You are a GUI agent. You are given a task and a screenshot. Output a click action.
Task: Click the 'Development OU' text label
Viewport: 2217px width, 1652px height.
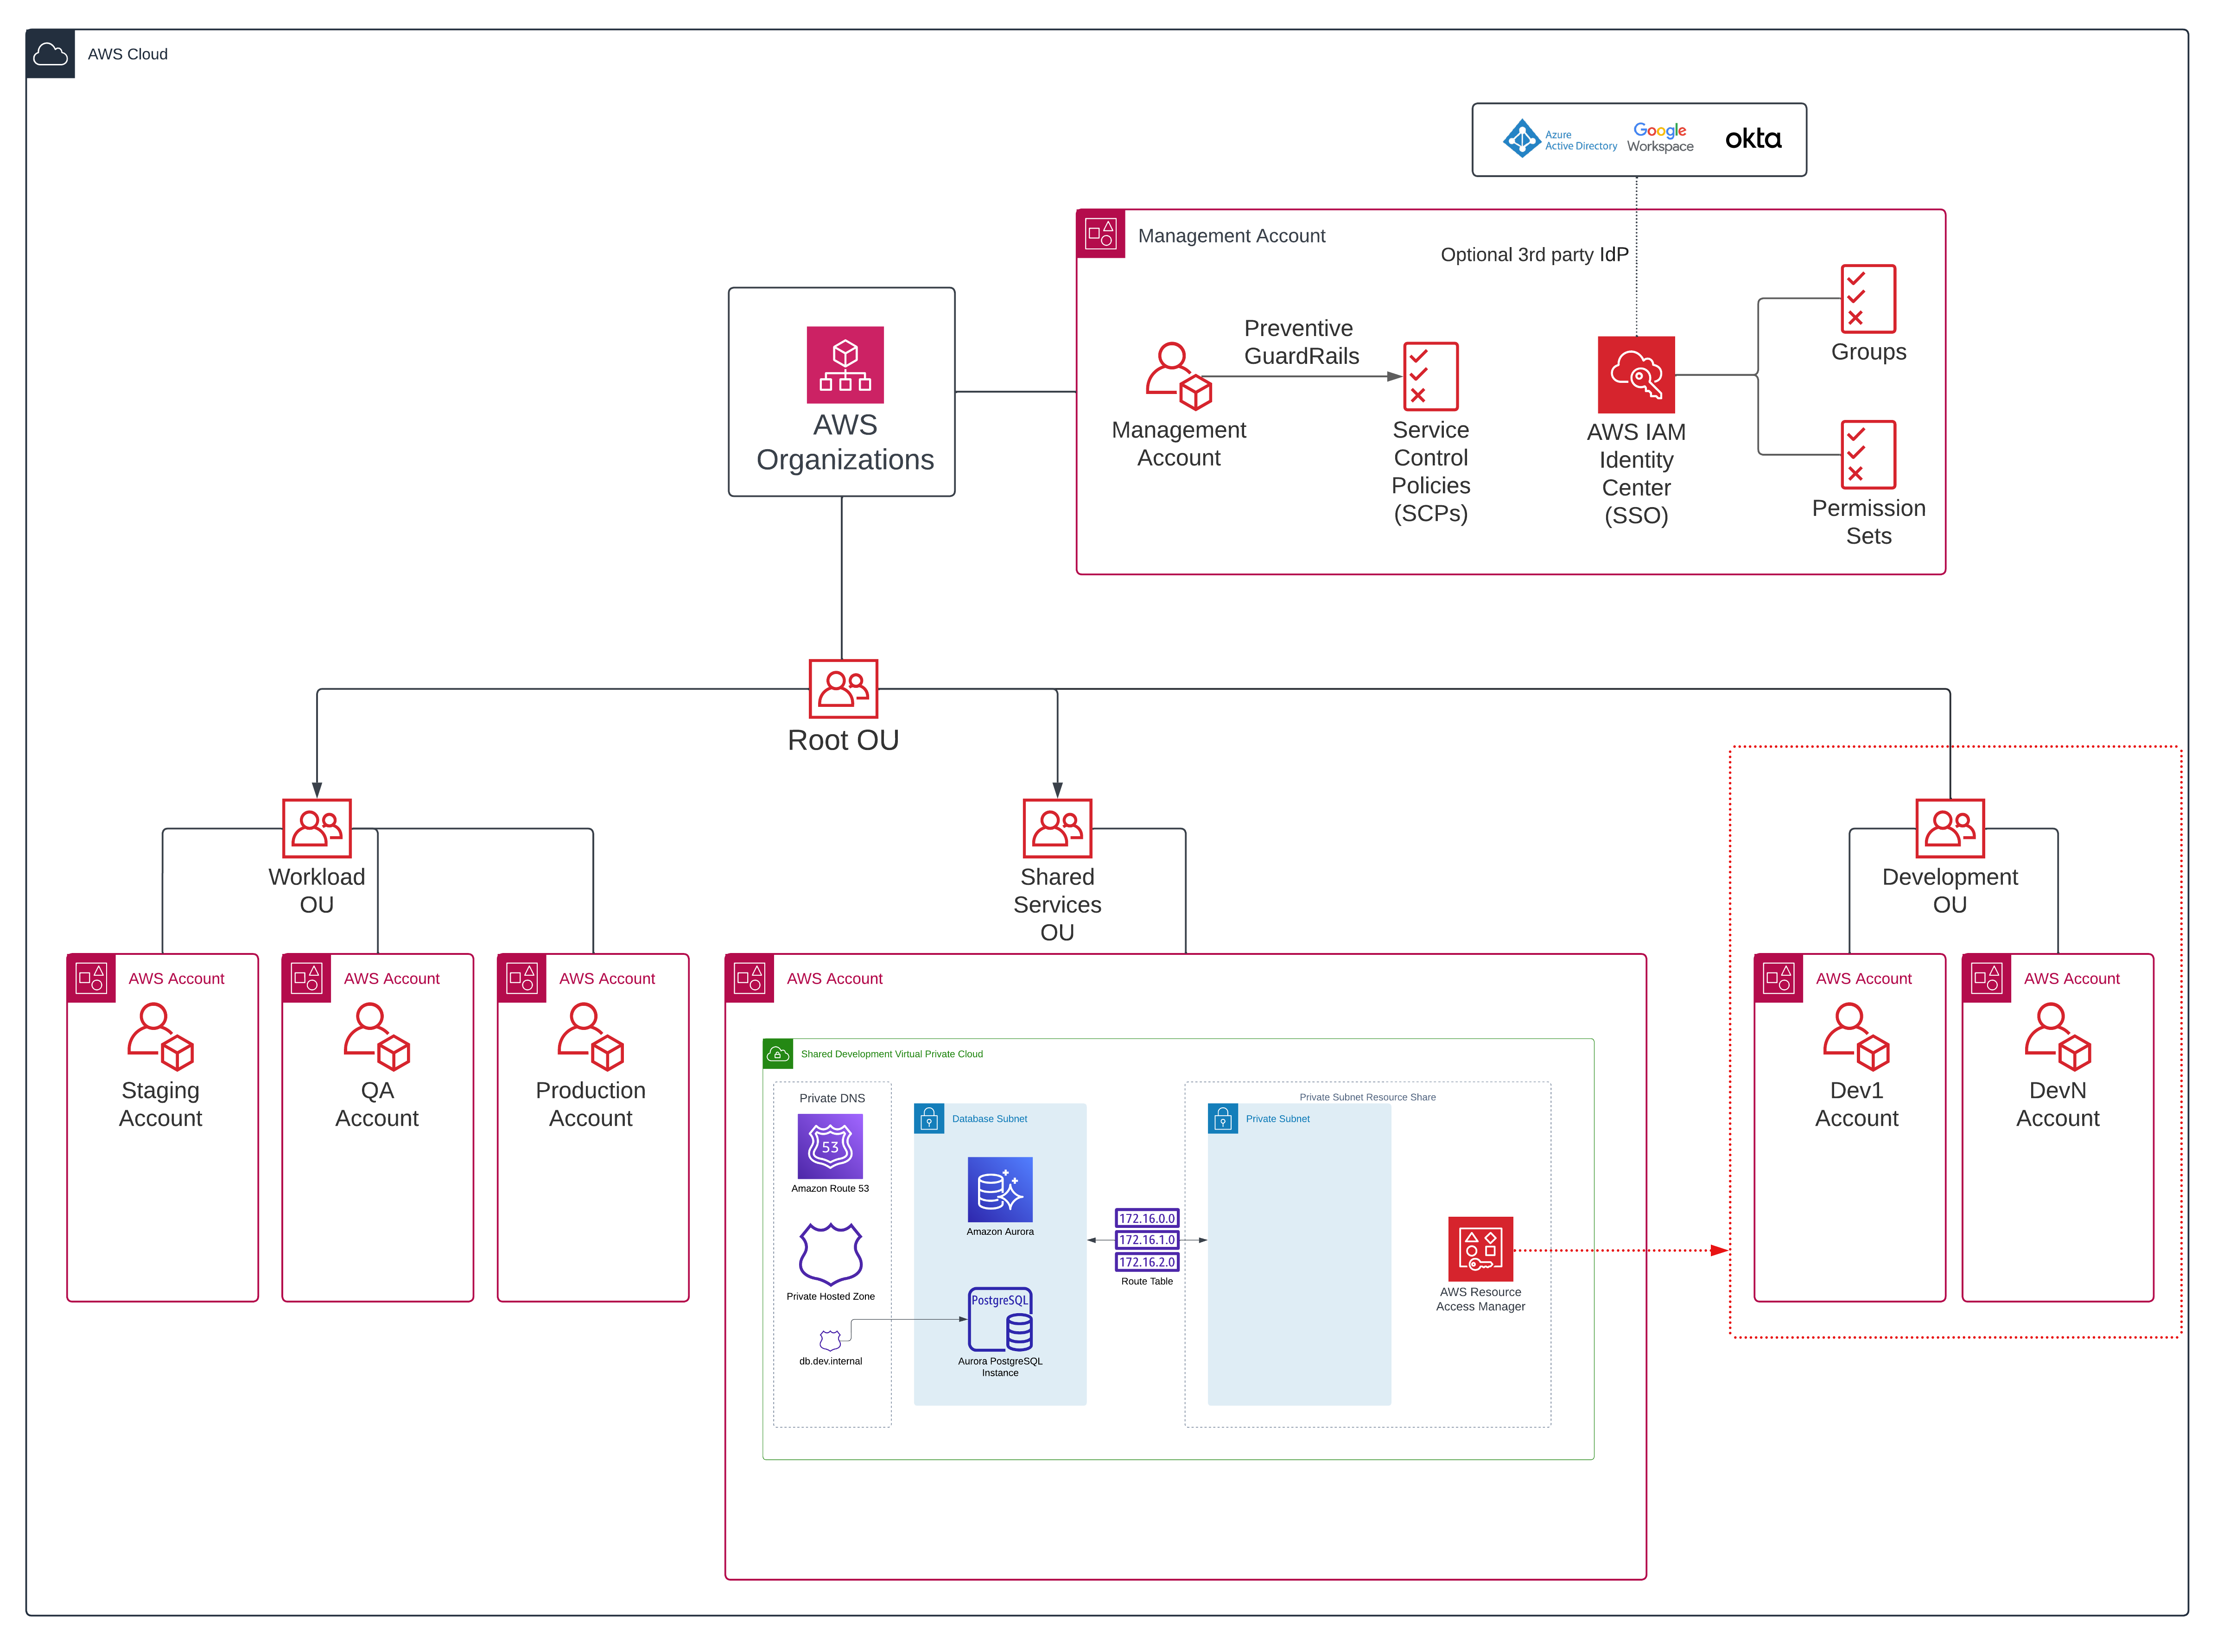pyautogui.click(x=1950, y=890)
